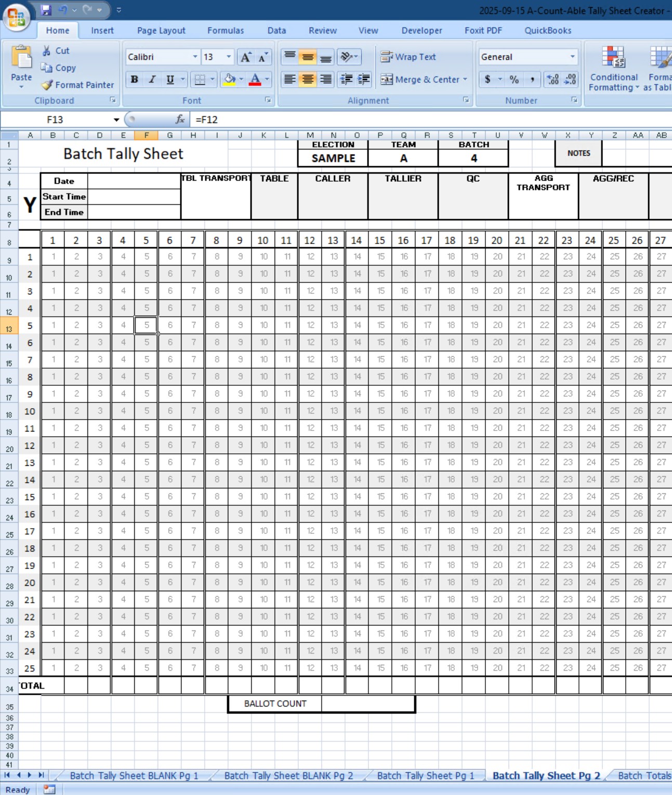Screen dimensions: 672x795
Task: Select column F header
Action: [x=147, y=135]
